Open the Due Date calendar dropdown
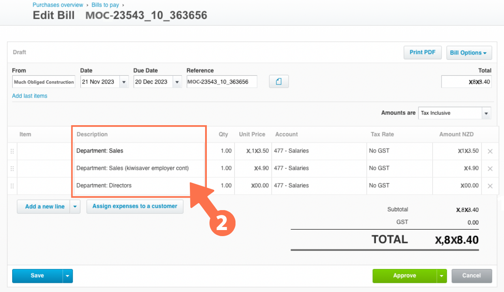 [177, 81]
